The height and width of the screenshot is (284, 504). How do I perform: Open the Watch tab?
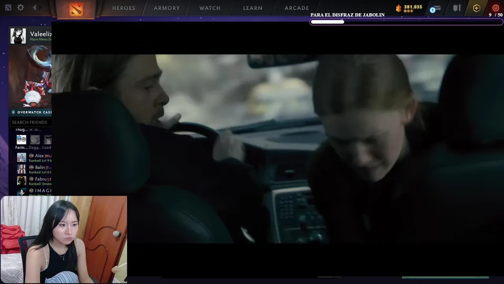click(210, 8)
